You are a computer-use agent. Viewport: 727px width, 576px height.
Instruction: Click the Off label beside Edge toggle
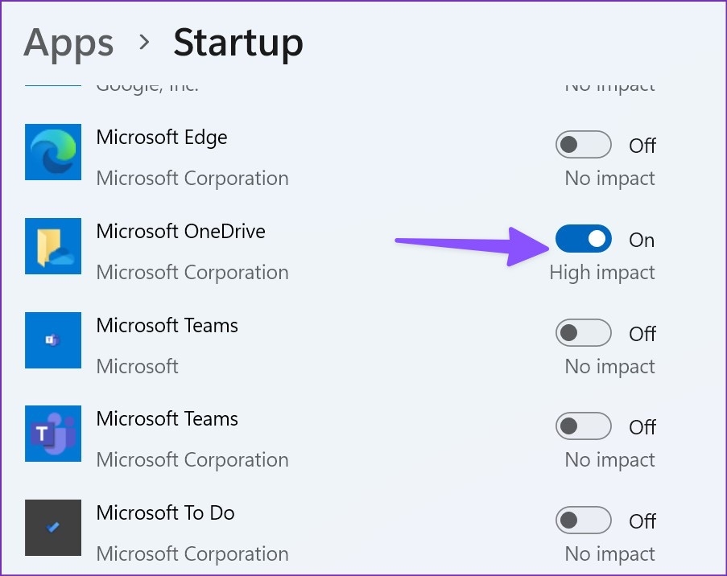tap(642, 146)
